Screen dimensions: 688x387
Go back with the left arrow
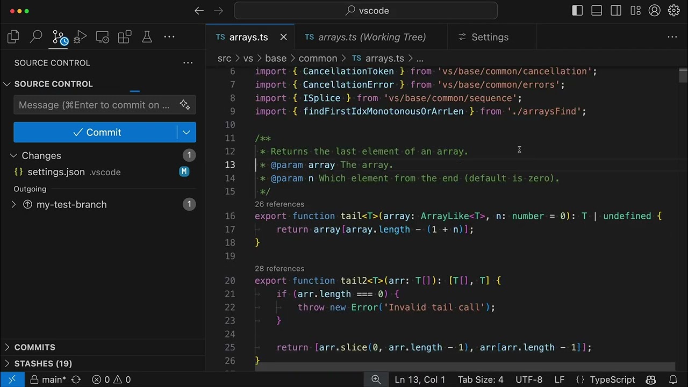199,11
